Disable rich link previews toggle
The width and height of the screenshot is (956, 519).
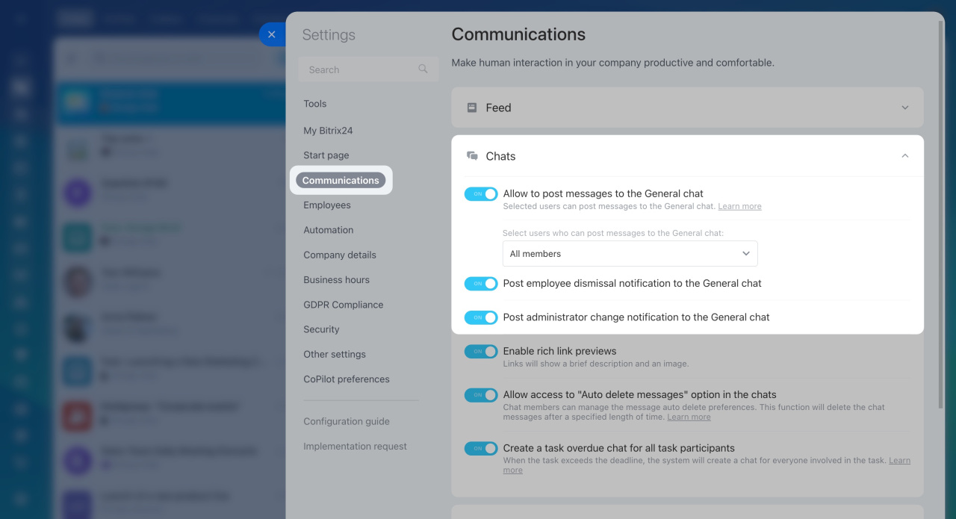coord(481,352)
